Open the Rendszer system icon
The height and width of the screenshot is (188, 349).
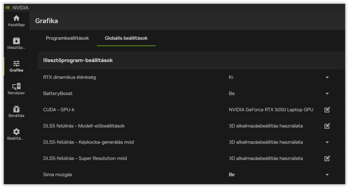(x=17, y=86)
